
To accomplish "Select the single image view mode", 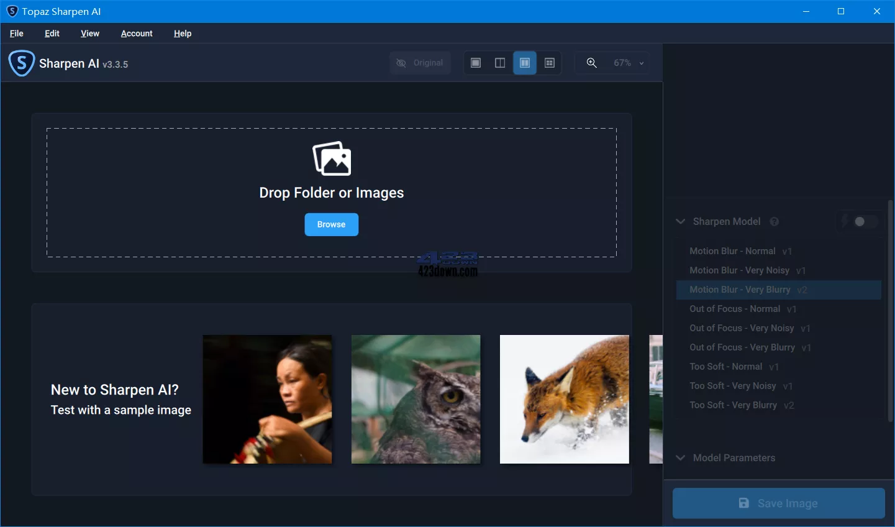I will pos(475,62).
